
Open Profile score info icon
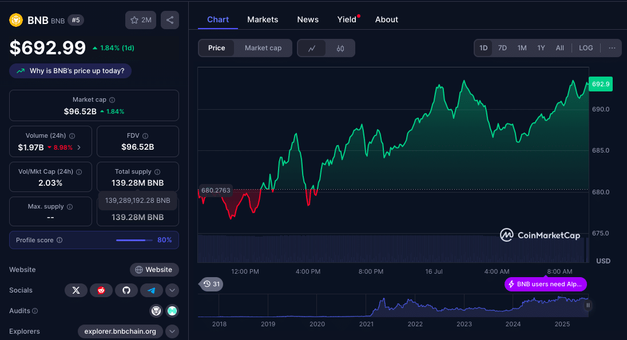point(59,240)
